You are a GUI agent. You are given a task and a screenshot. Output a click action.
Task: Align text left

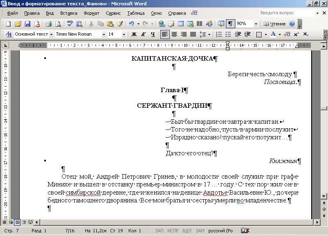165,34
